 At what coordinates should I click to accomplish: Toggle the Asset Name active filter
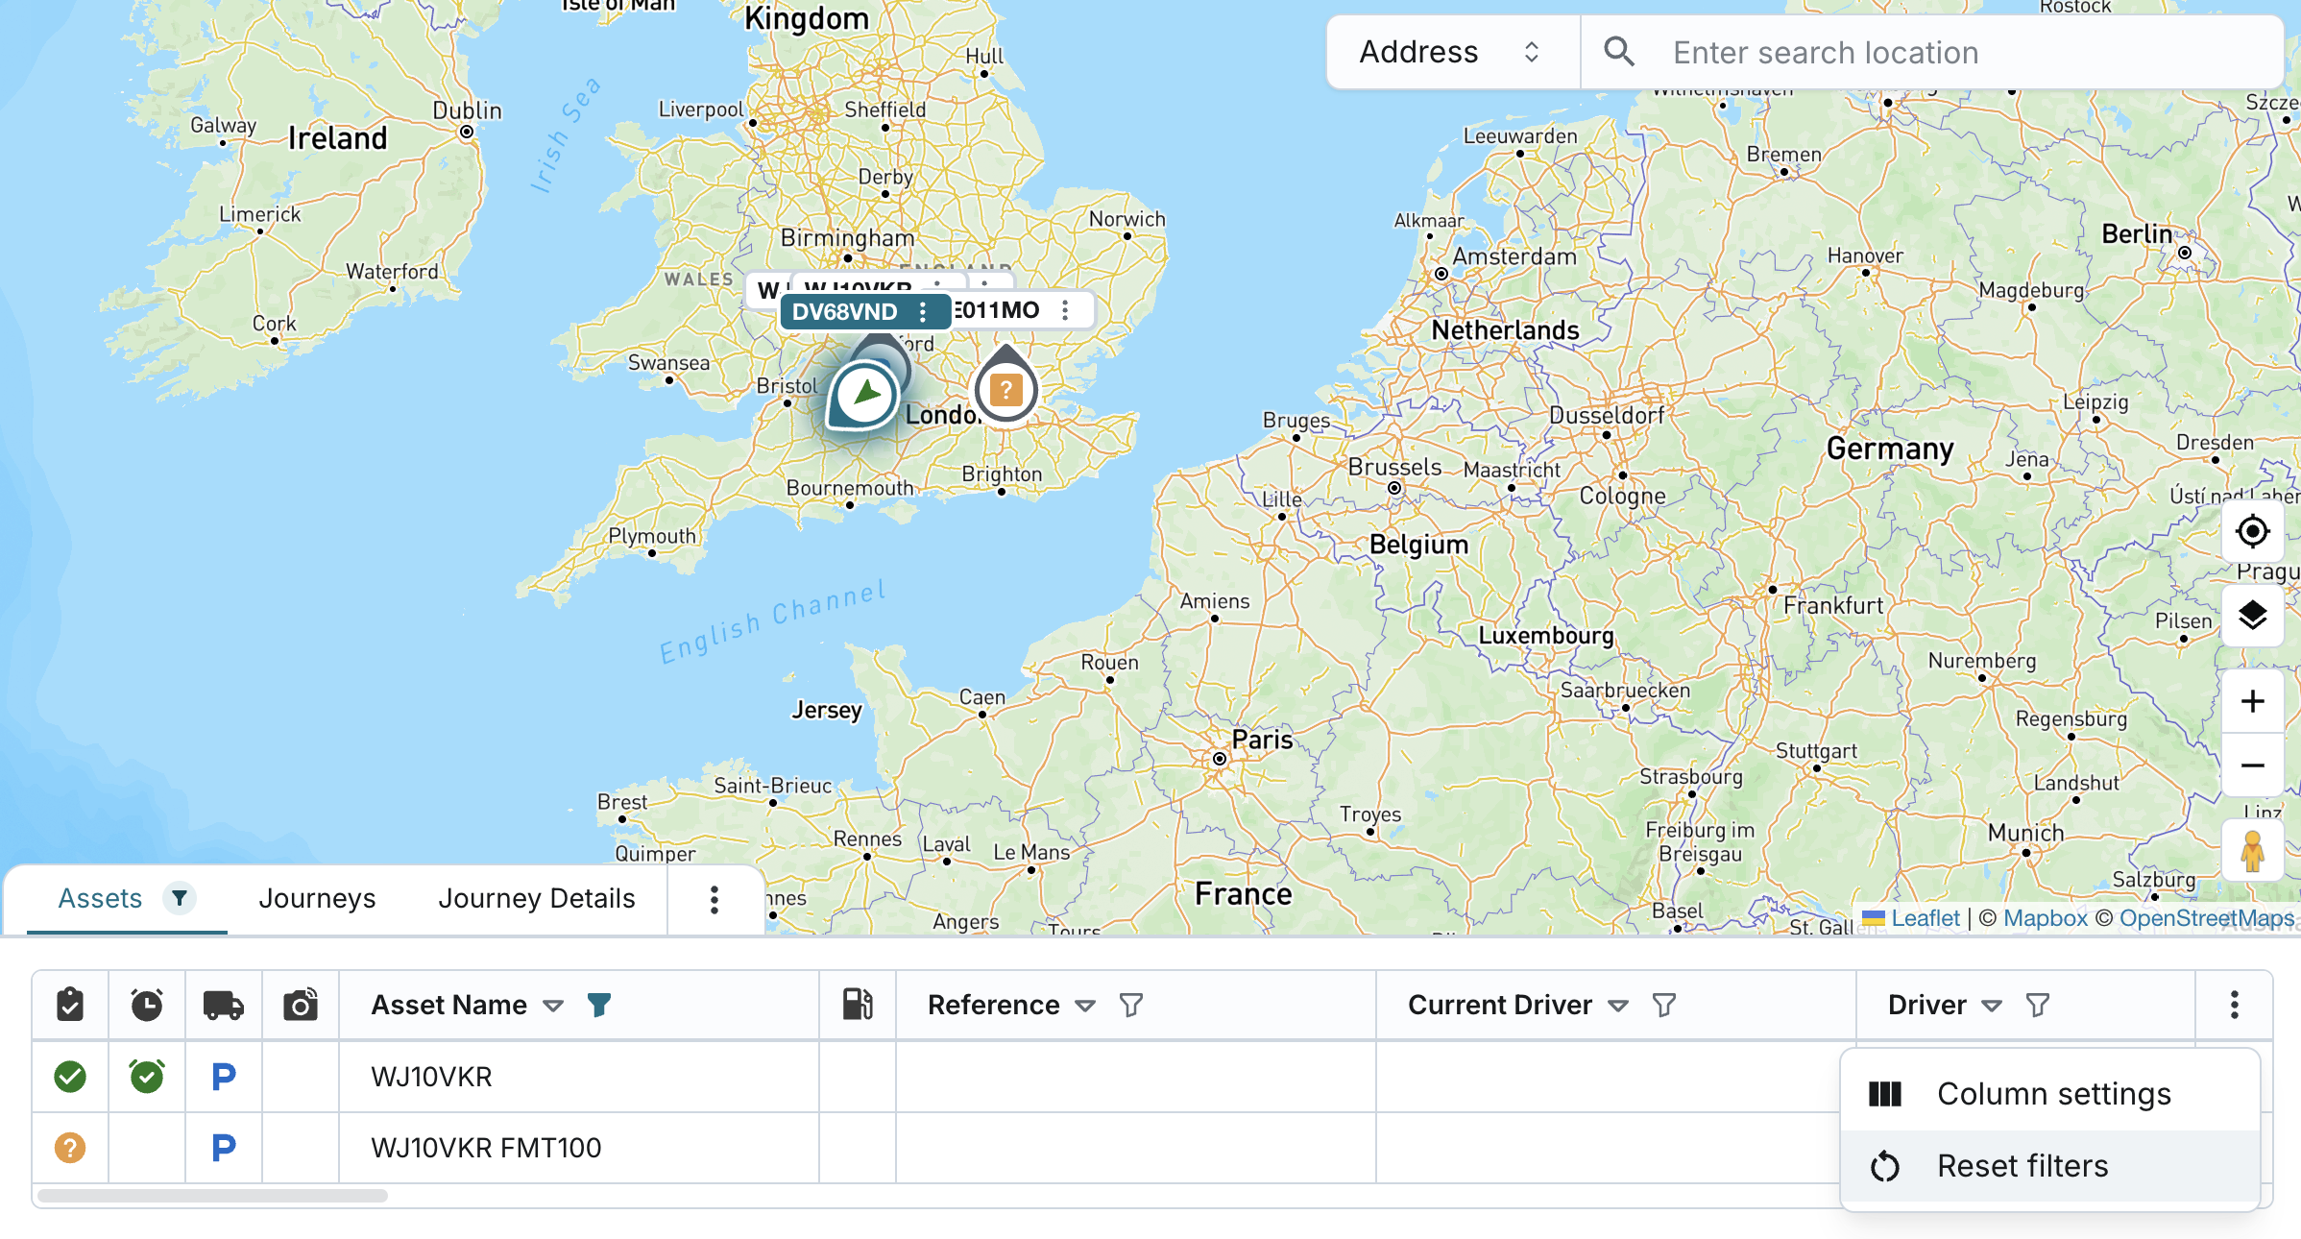(x=599, y=1005)
